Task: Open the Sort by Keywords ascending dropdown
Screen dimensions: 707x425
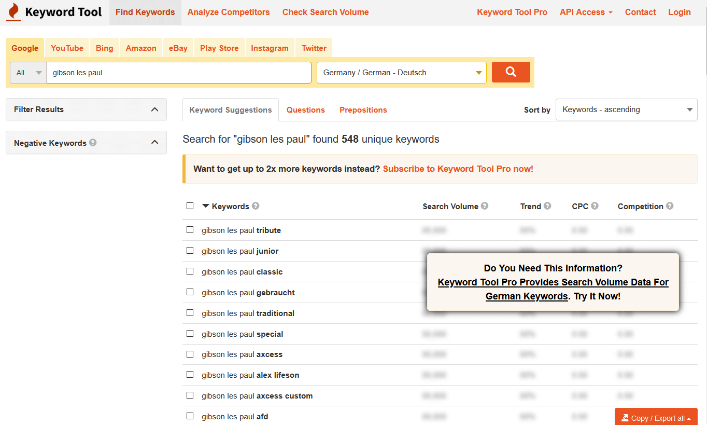Action: pyautogui.click(x=627, y=109)
